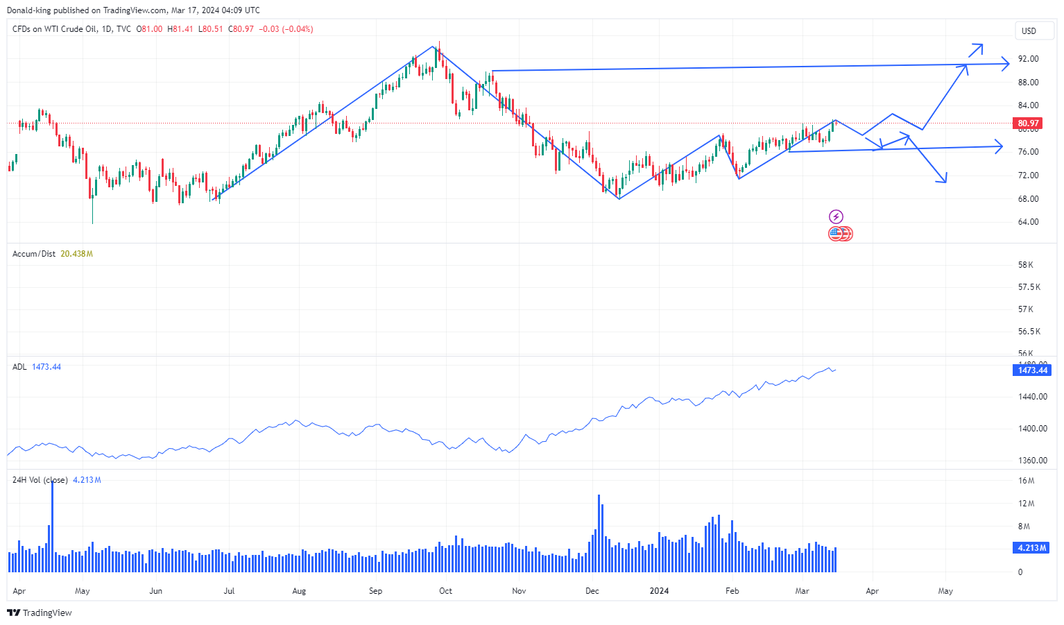
Task: Click the Dec label on time axis
Action: [x=592, y=591]
